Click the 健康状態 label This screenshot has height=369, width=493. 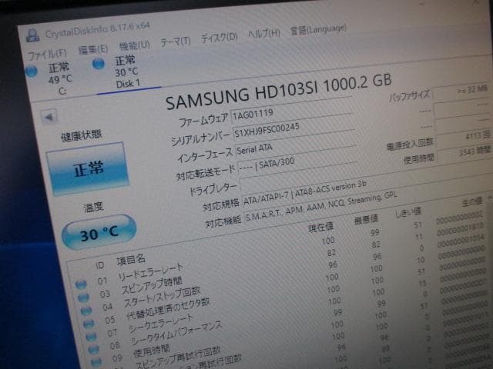coord(82,136)
